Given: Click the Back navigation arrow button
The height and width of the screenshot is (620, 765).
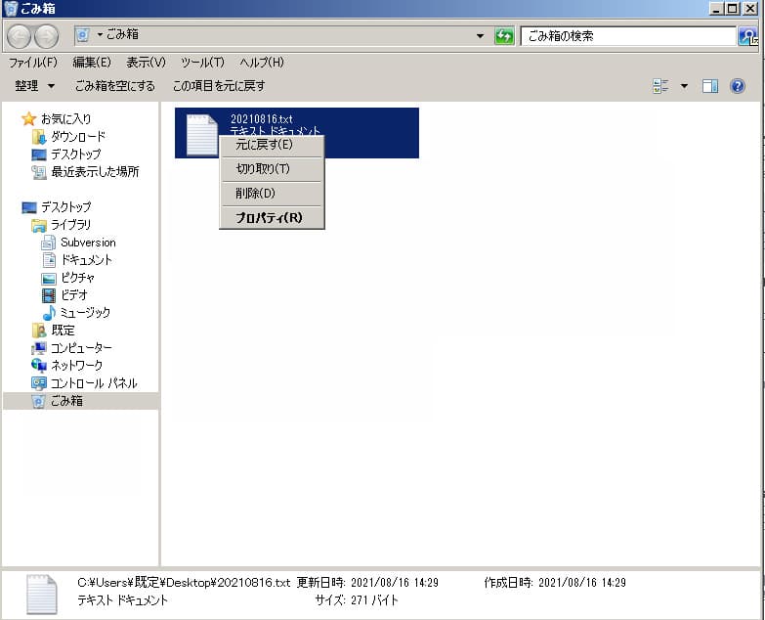Looking at the screenshot, I should 20,36.
